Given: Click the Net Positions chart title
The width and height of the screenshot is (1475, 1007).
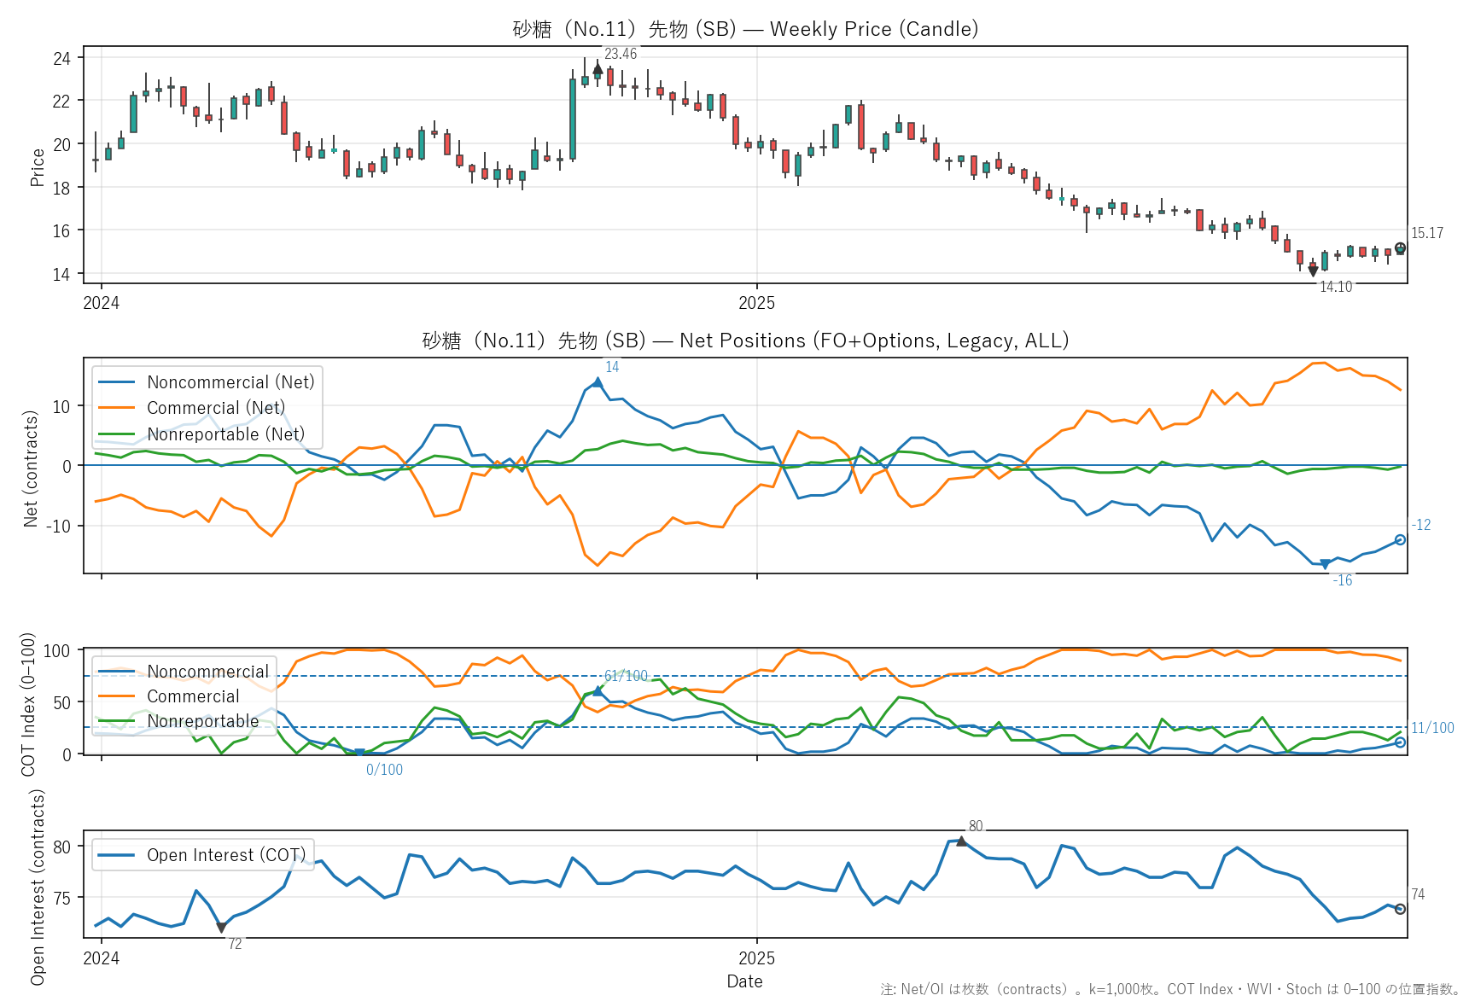Looking at the screenshot, I should coord(744,341).
